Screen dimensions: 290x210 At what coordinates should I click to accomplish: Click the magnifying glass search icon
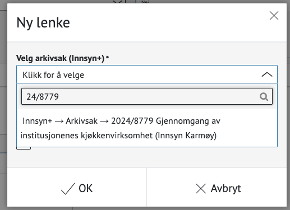pyautogui.click(x=264, y=97)
